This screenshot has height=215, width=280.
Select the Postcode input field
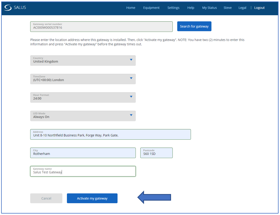156,153
